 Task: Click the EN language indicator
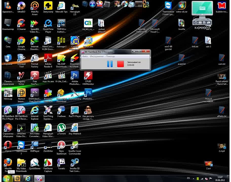click(188, 178)
